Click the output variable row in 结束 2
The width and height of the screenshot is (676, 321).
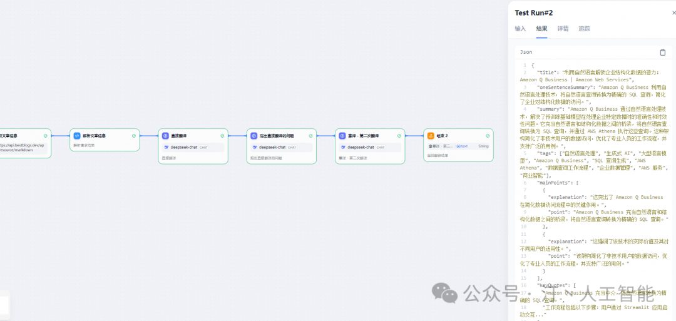[x=458, y=146]
